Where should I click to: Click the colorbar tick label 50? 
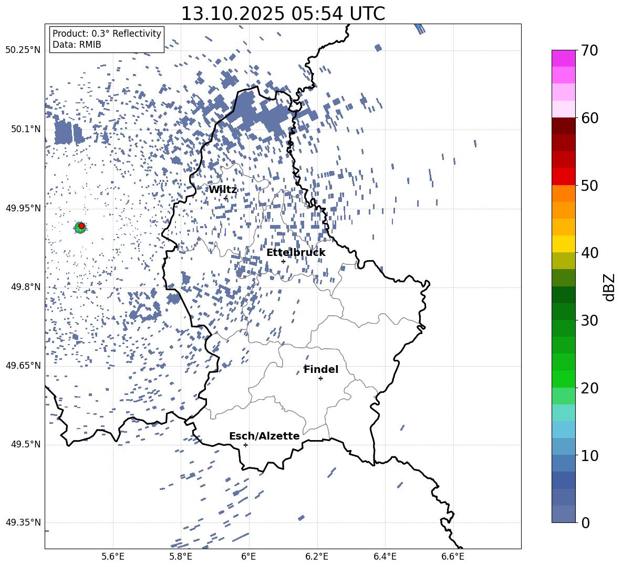pyautogui.click(x=590, y=185)
